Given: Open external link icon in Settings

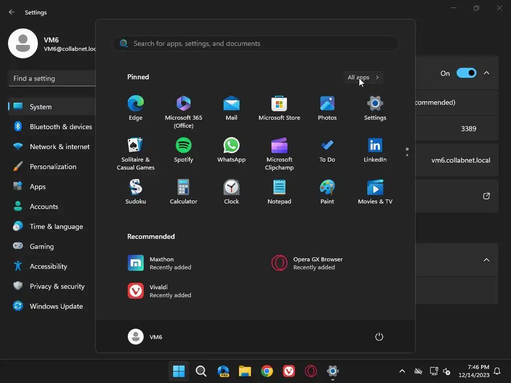Looking at the screenshot, I should coord(487,195).
